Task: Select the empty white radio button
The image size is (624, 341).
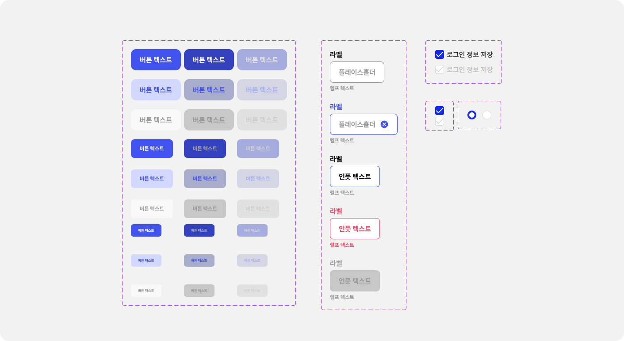Action: 487,115
